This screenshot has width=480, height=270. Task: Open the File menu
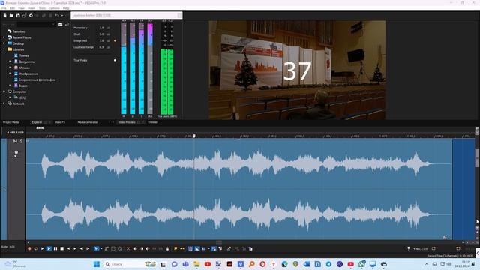4,8
